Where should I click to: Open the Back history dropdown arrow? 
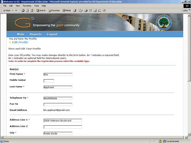[13, 10]
